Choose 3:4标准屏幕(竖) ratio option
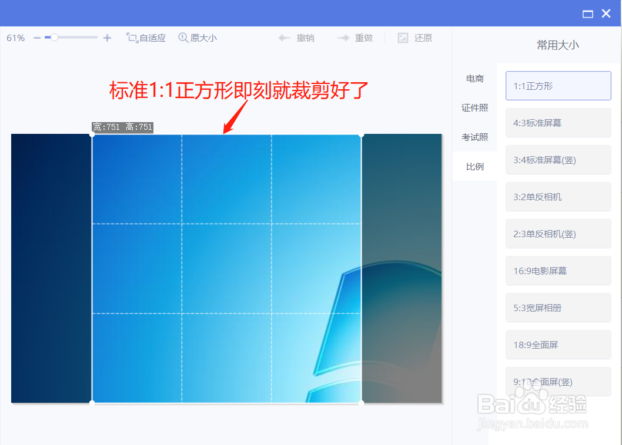 558,160
